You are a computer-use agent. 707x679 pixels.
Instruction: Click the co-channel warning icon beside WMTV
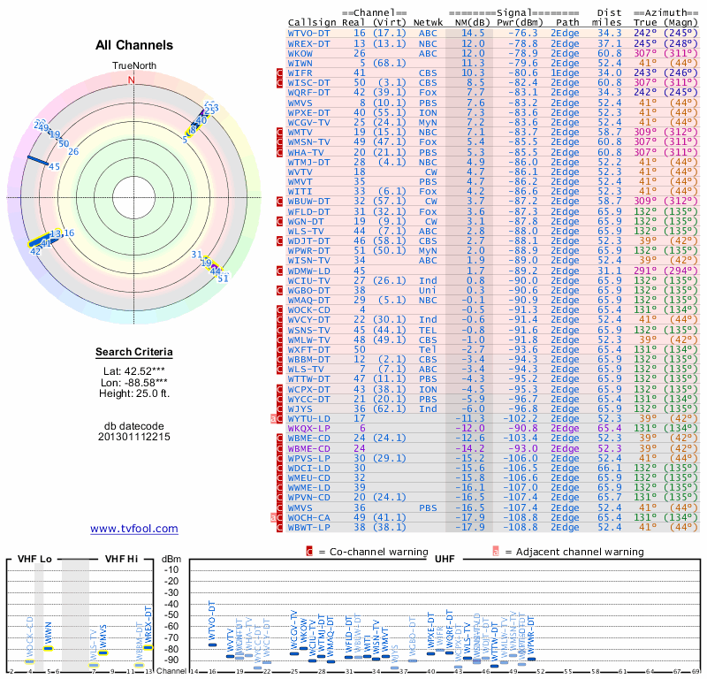tap(280, 131)
